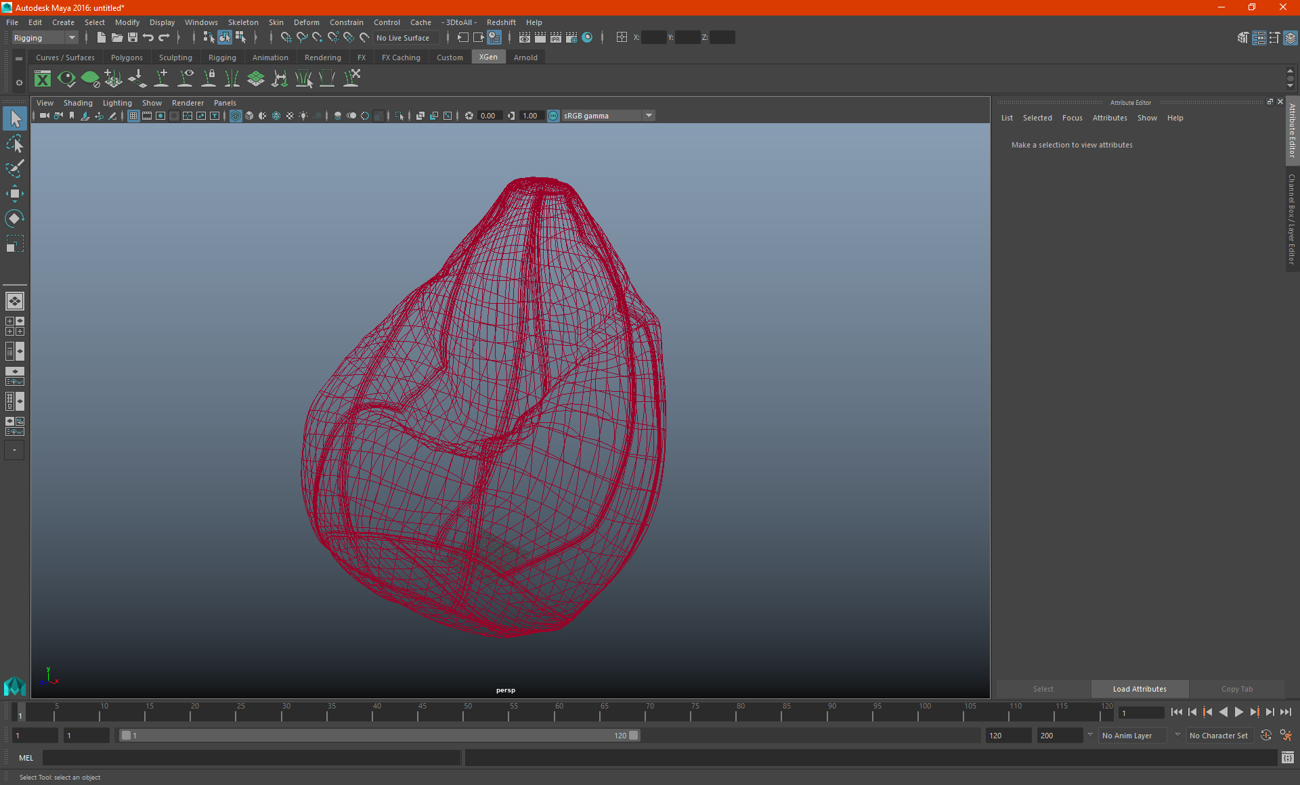This screenshot has height=785, width=1300.
Task: Open the sRGB gamma view transform dropdown
Action: tap(608, 116)
